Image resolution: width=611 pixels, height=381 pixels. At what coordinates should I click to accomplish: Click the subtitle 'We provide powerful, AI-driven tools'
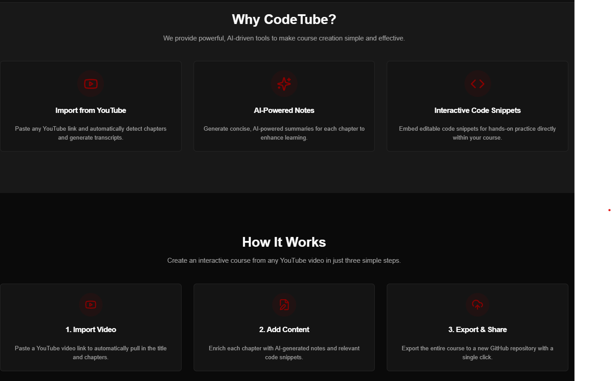tap(284, 38)
